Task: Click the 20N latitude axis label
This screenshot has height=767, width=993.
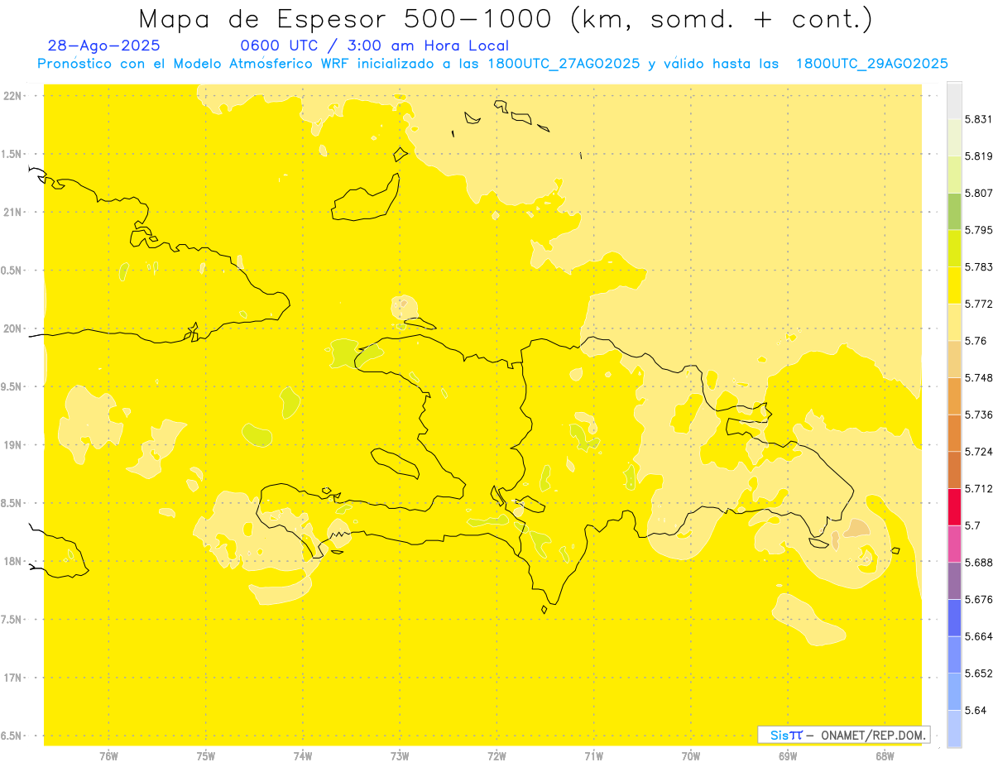Action: click(x=12, y=328)
